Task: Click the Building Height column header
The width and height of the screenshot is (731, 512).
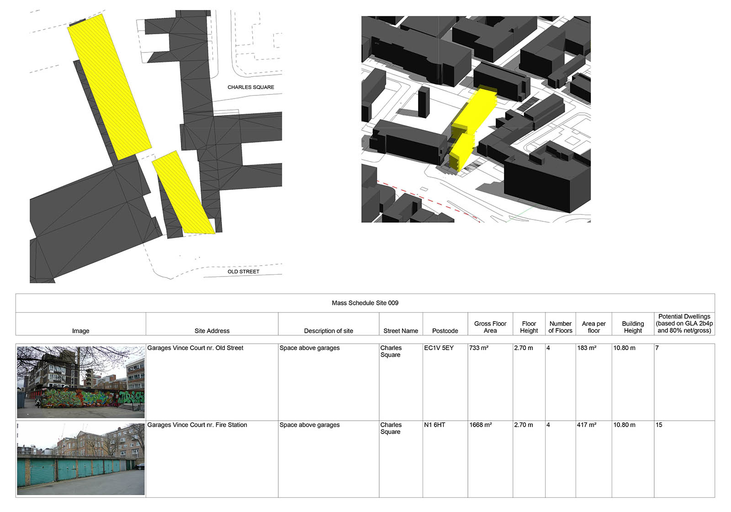Action: tap(633, 327)
